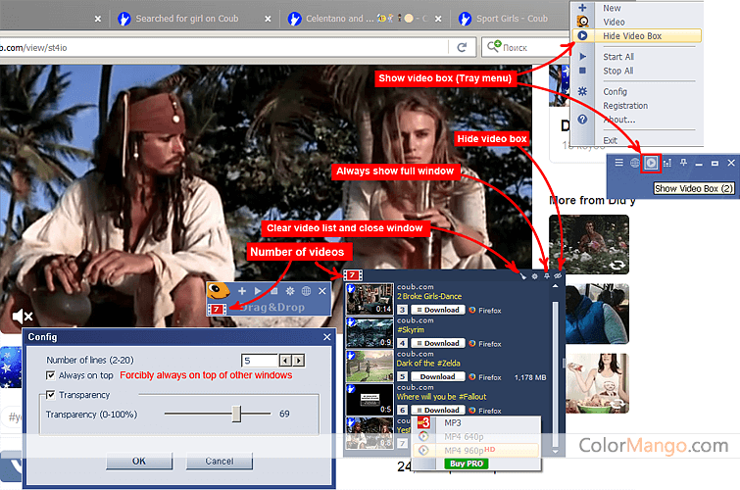This screenshot has height=490, width=740.
Task: Click the Firefox icon in the #Skyrim row
Action: coord(472,344)
